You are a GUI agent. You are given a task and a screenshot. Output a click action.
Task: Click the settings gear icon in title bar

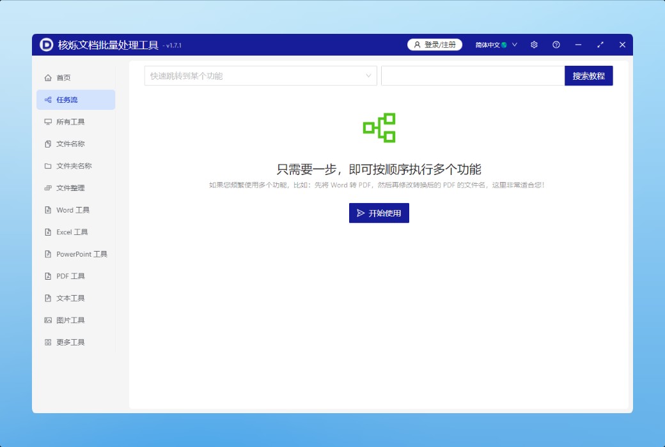click(x=534, y=45)
